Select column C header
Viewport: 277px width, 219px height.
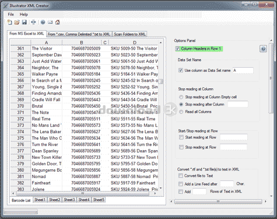105,43
